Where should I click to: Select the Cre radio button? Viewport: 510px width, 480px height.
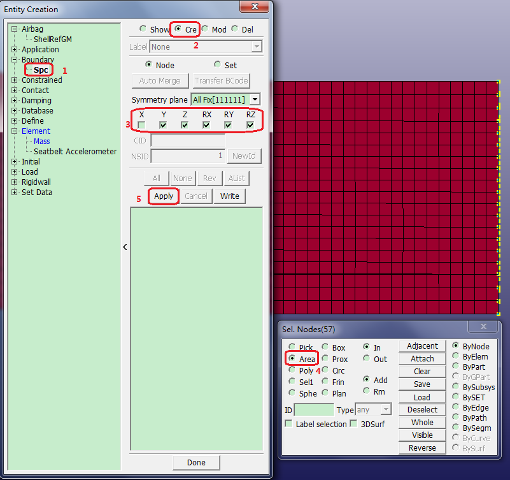point(178,29)
